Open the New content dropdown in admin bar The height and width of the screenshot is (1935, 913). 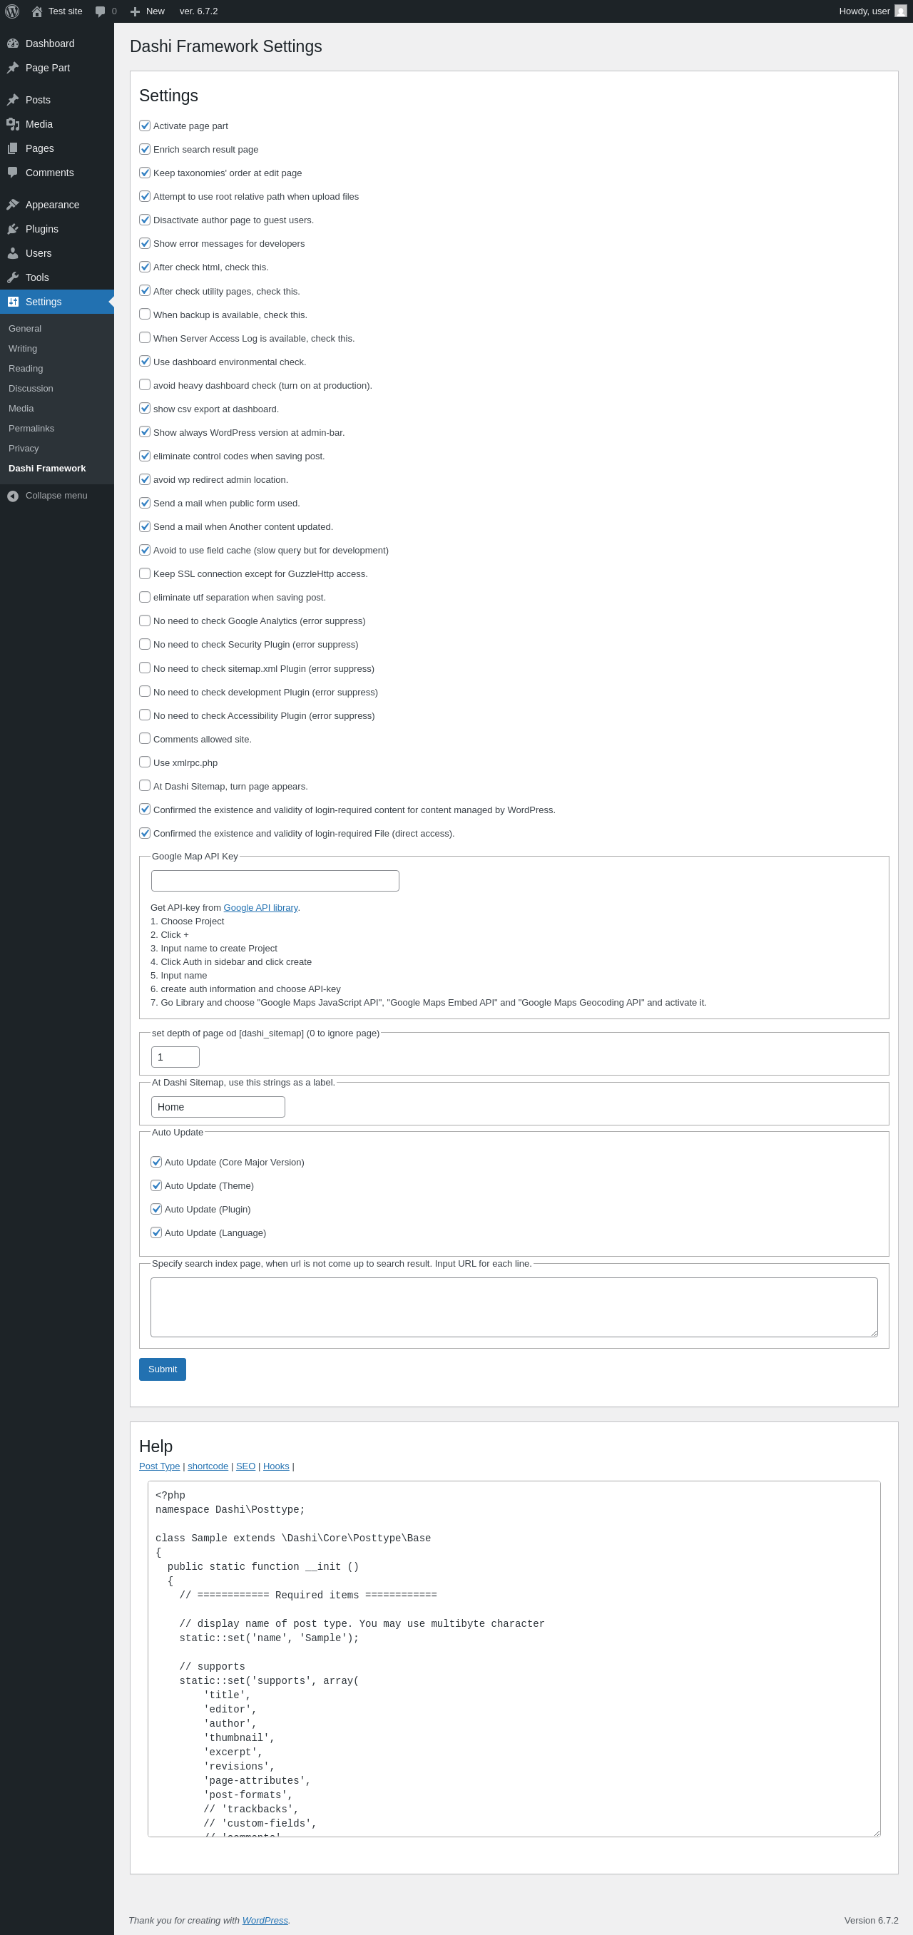tap(147, 11)
